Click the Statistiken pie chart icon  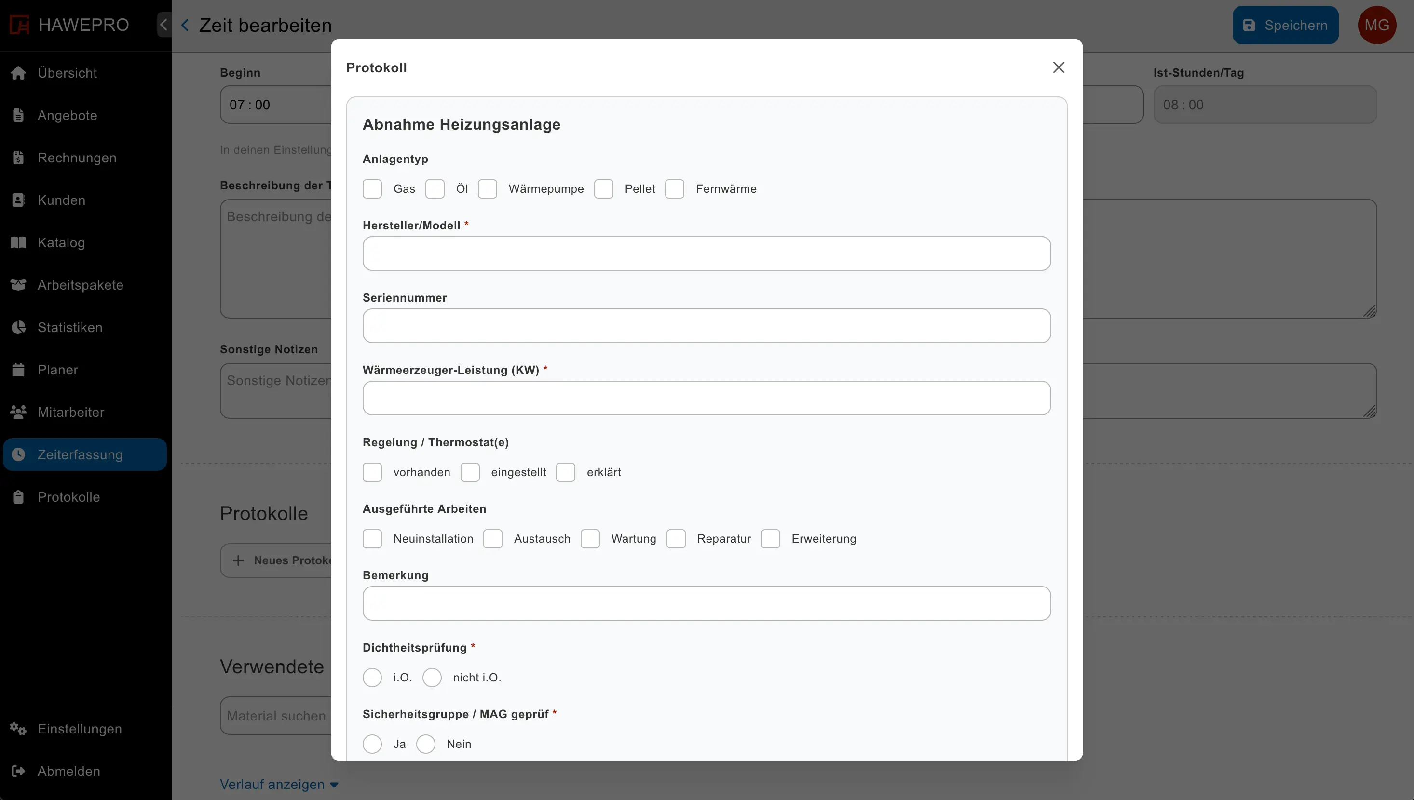coord(18,328)
